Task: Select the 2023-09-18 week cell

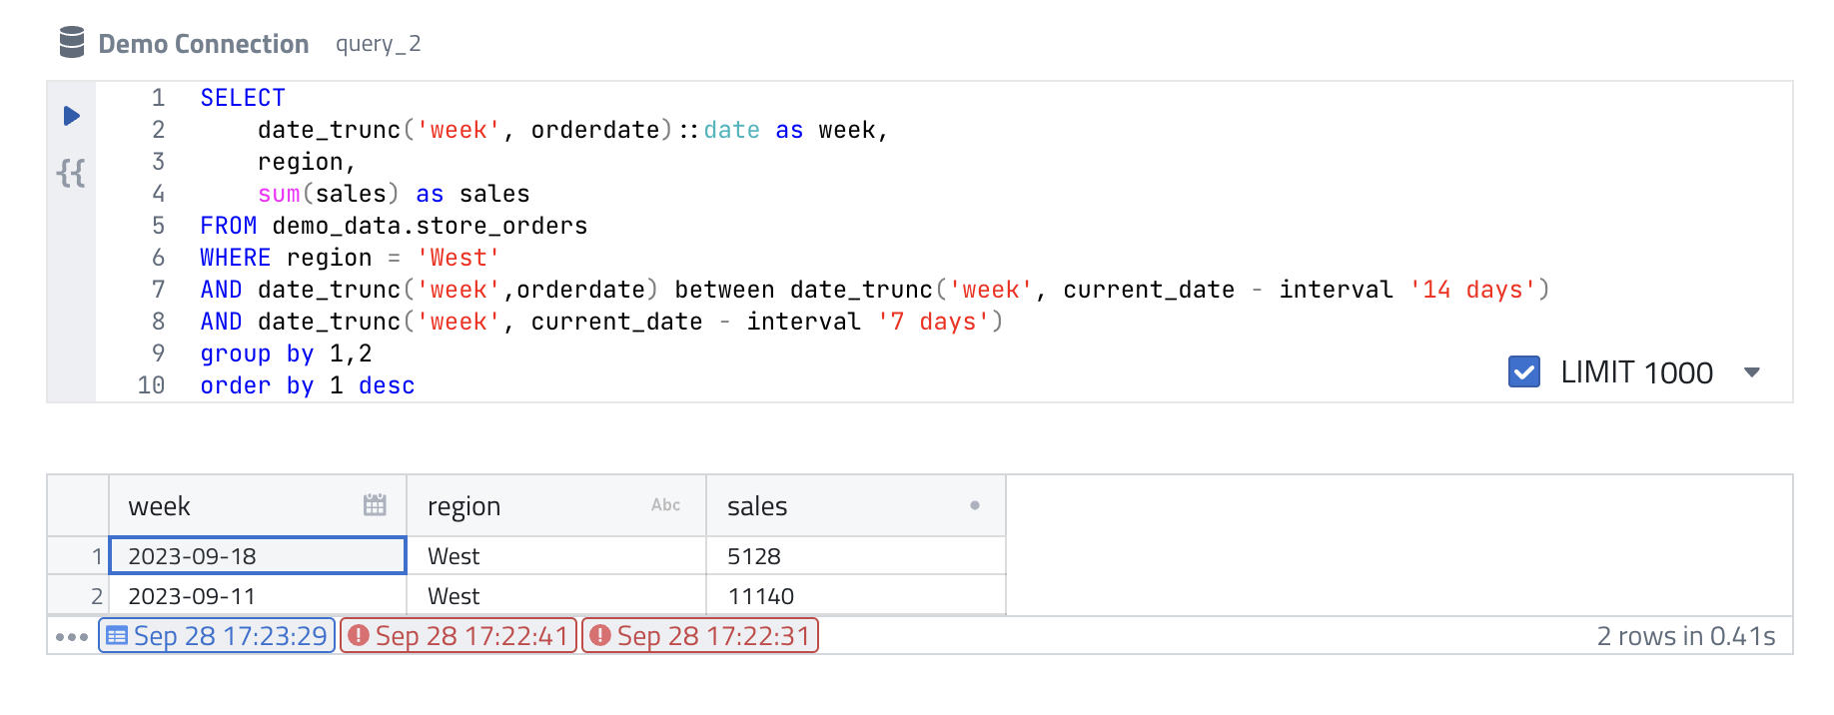Action: 257,556
